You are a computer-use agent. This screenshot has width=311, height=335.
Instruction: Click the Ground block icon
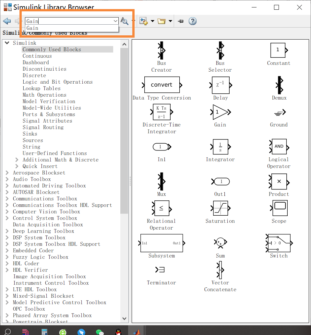click(x=280, y=113)
